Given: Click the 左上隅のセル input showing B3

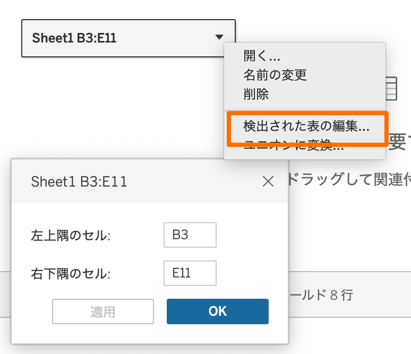Looking at the screenshot, I should pyautogui.click(x=190, y=235).
